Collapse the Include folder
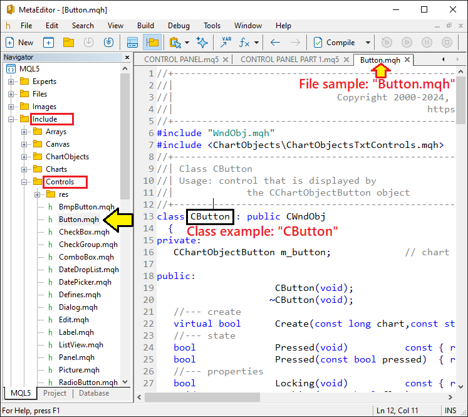Image resolution: width=468 pixels, height=417 pixels. click(11, 119)
